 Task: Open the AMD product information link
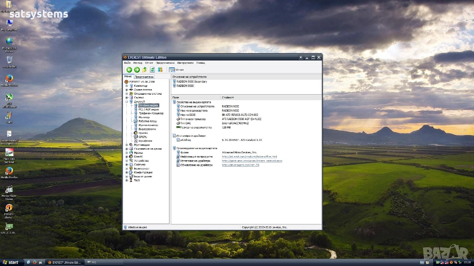249,157
